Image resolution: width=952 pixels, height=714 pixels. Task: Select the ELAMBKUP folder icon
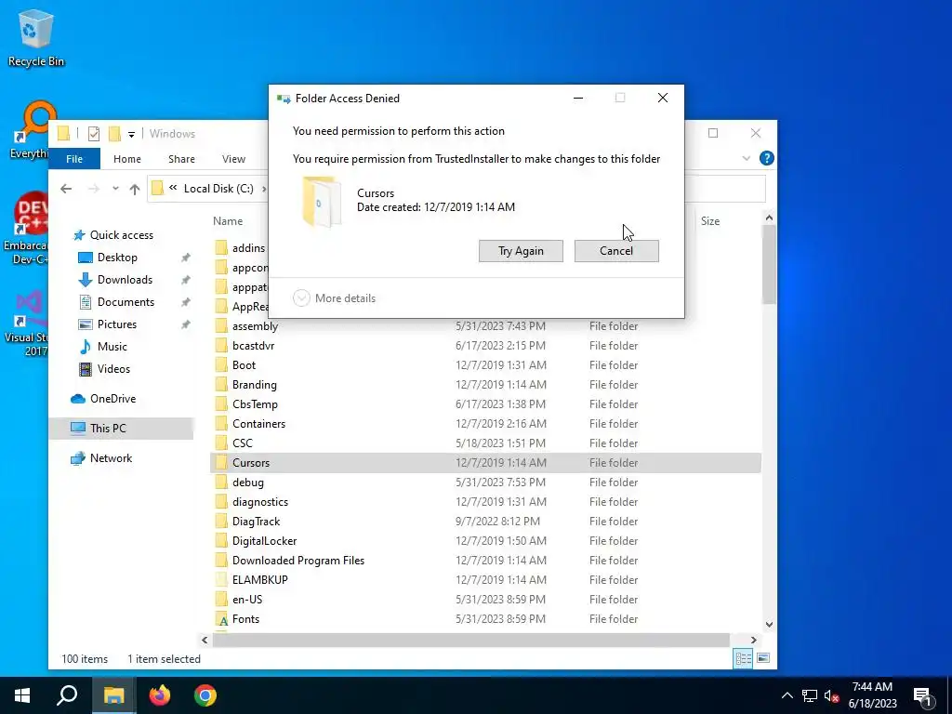click(x=221, y=580)
